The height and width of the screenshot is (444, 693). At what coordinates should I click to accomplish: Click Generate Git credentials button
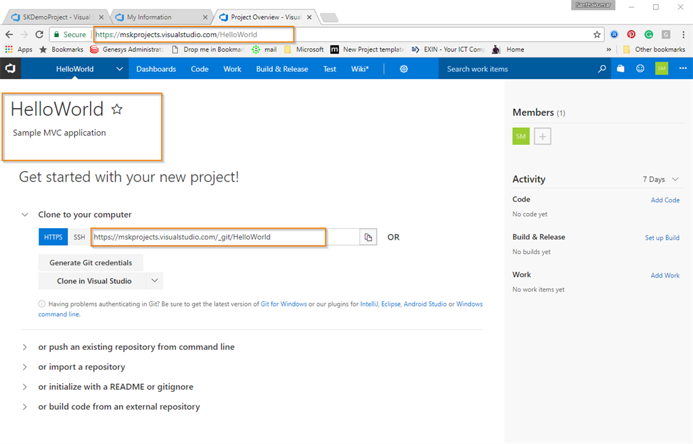91,263
